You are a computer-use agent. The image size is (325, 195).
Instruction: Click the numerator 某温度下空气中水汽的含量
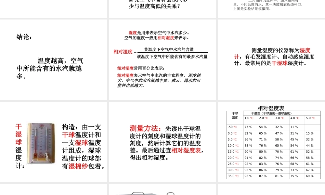169,49
